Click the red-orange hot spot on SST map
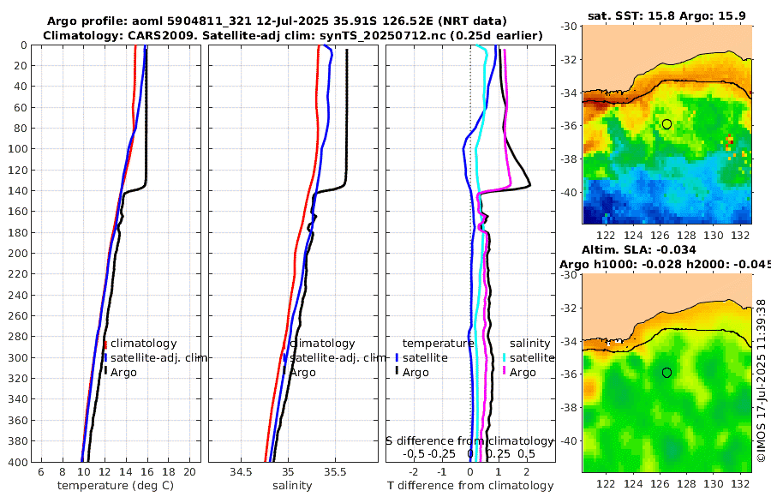 click(730, 141)
